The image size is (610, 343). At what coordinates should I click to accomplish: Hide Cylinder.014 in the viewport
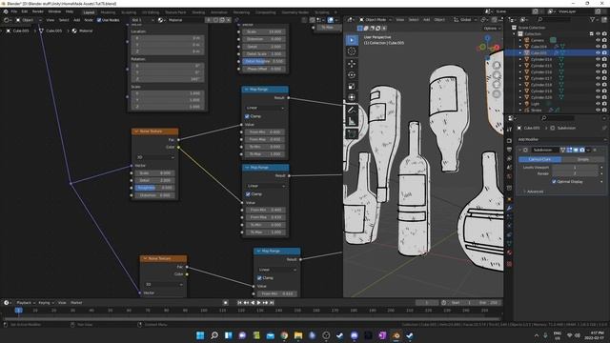pyautogui.click(x=598, y=59)
